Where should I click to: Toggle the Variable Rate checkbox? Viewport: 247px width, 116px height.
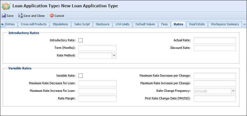80,76
